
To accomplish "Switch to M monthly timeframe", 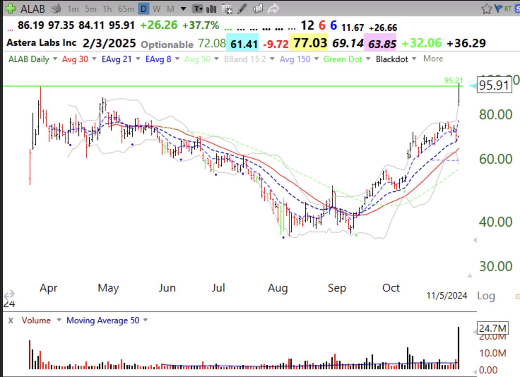I will (170, 9).
